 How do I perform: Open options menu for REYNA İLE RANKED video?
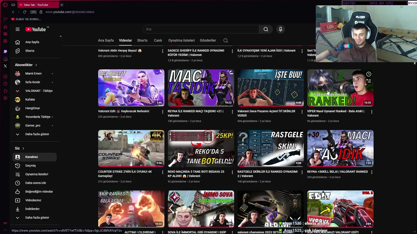click(232, 112)
